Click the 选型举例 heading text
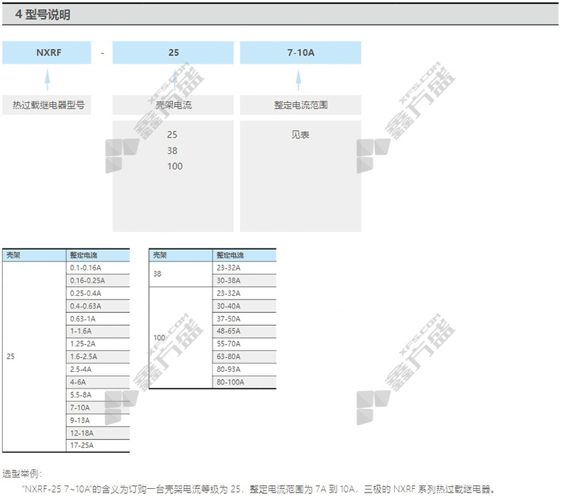Image resolution: width=561 pixels, height=501 pixels. (23, 473)
